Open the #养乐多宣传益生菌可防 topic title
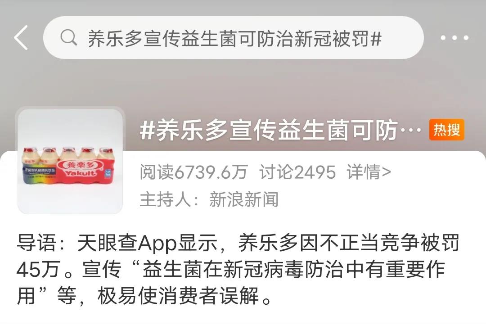 coord(281,131)
